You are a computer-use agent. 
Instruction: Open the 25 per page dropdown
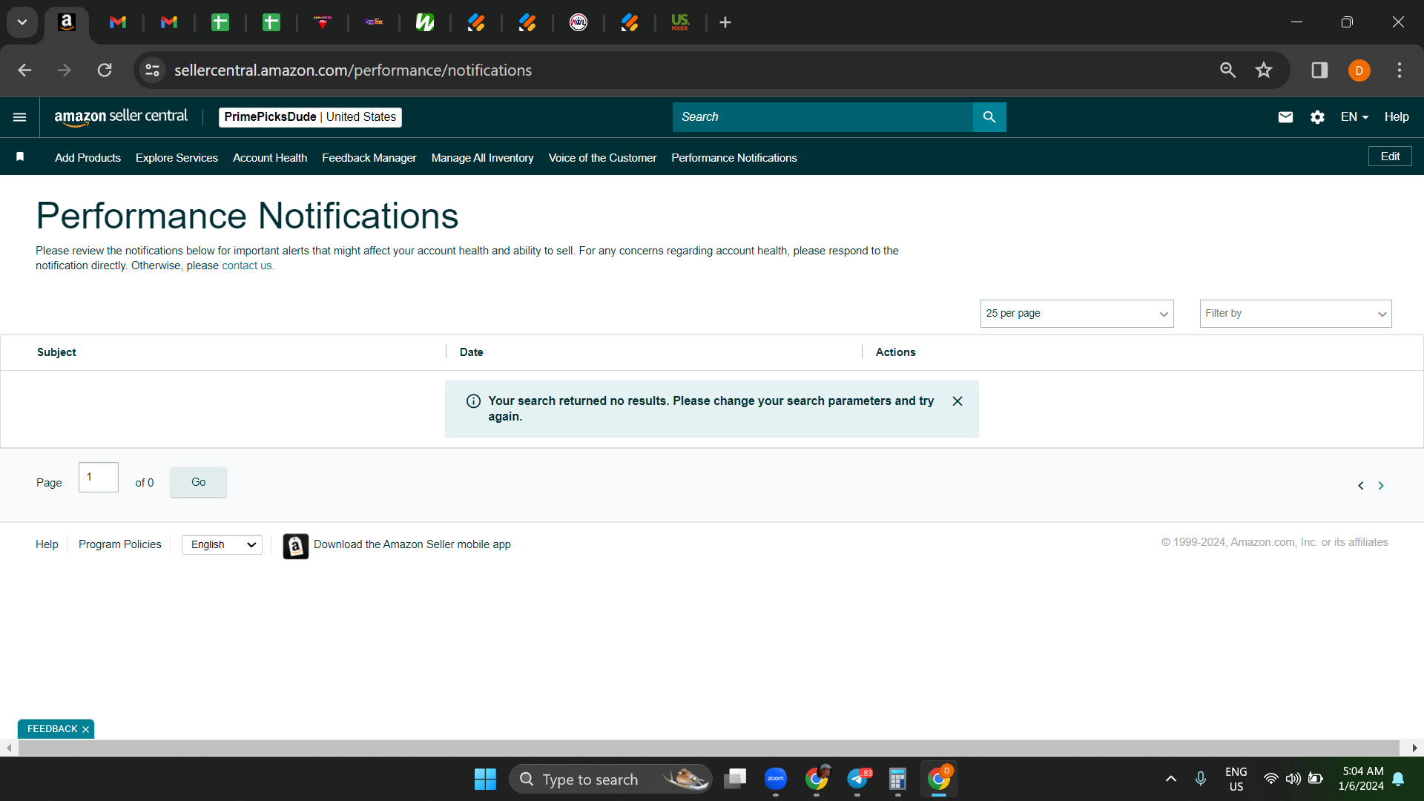coord(1077,314)
